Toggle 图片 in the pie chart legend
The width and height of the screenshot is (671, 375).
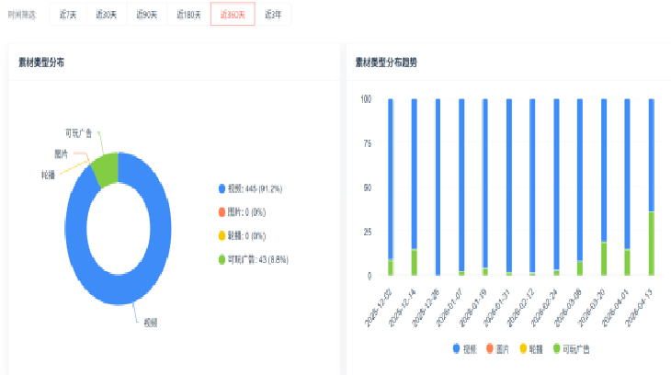(243, 212)
